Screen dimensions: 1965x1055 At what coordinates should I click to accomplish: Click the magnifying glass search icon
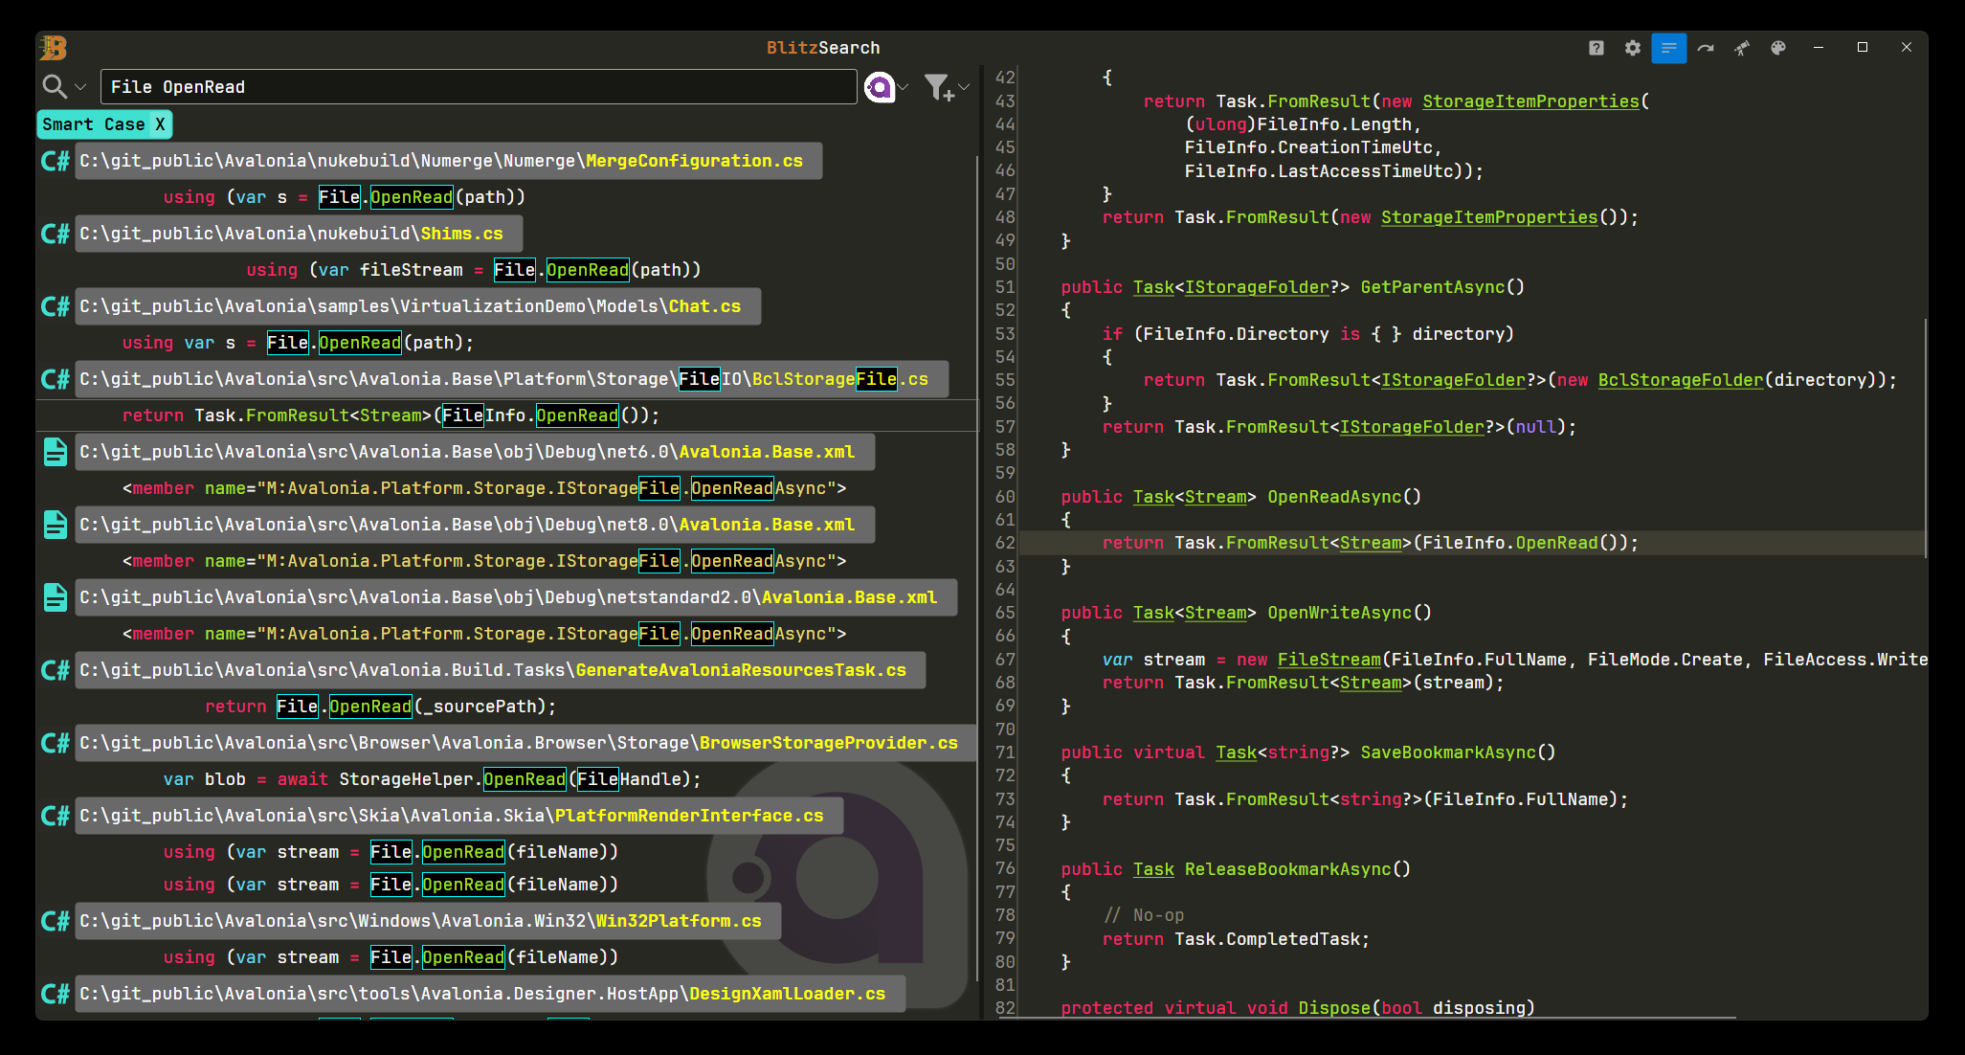point(55,87)
